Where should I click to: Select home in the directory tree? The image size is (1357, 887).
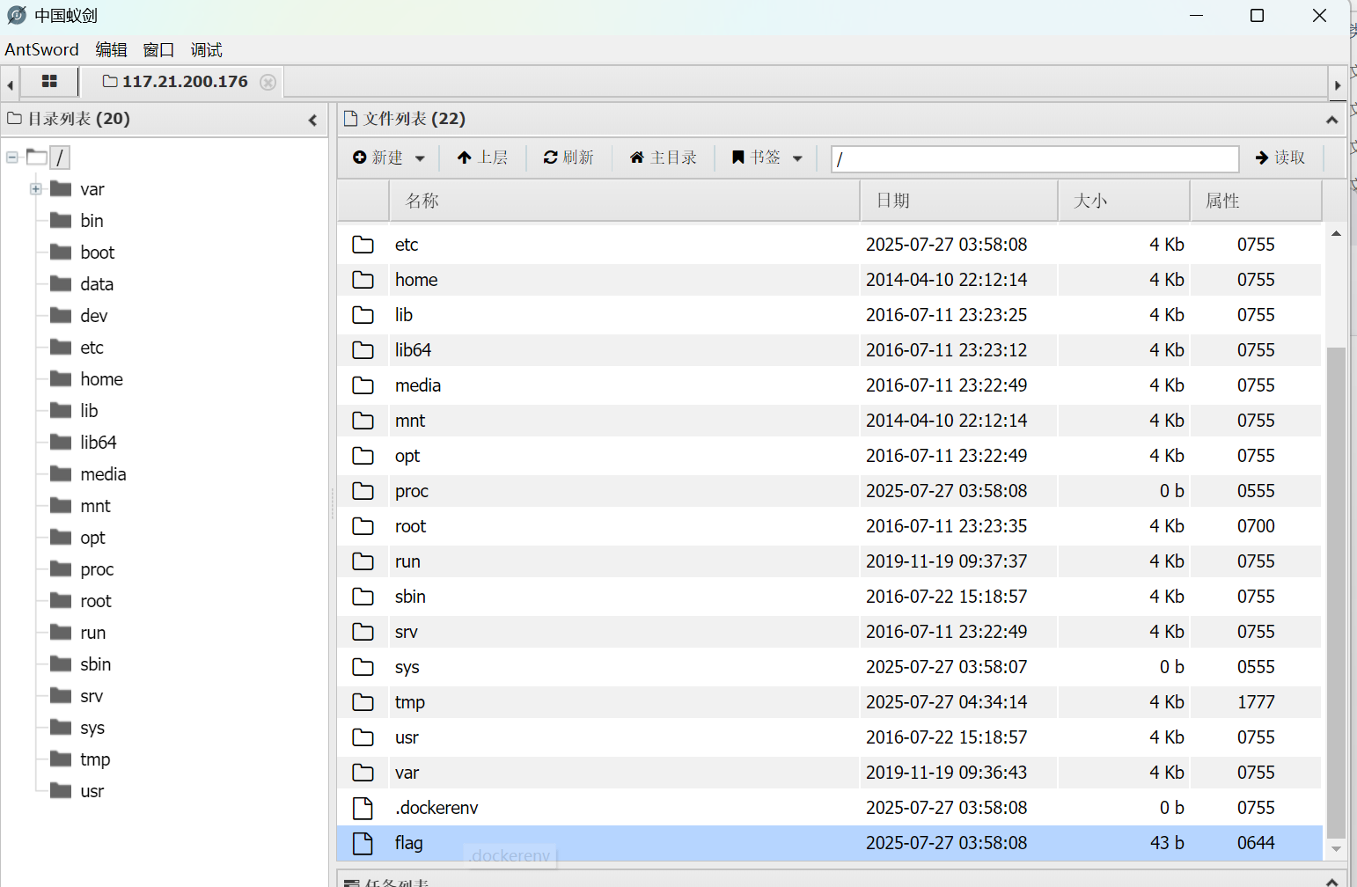point(101,379)
